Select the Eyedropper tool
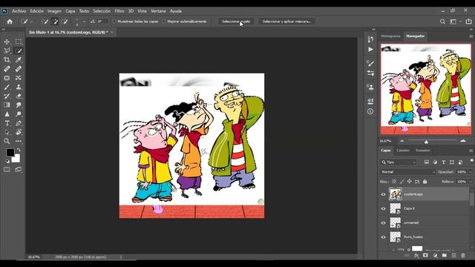Screen dimensions: 475x267 [18, 59]
